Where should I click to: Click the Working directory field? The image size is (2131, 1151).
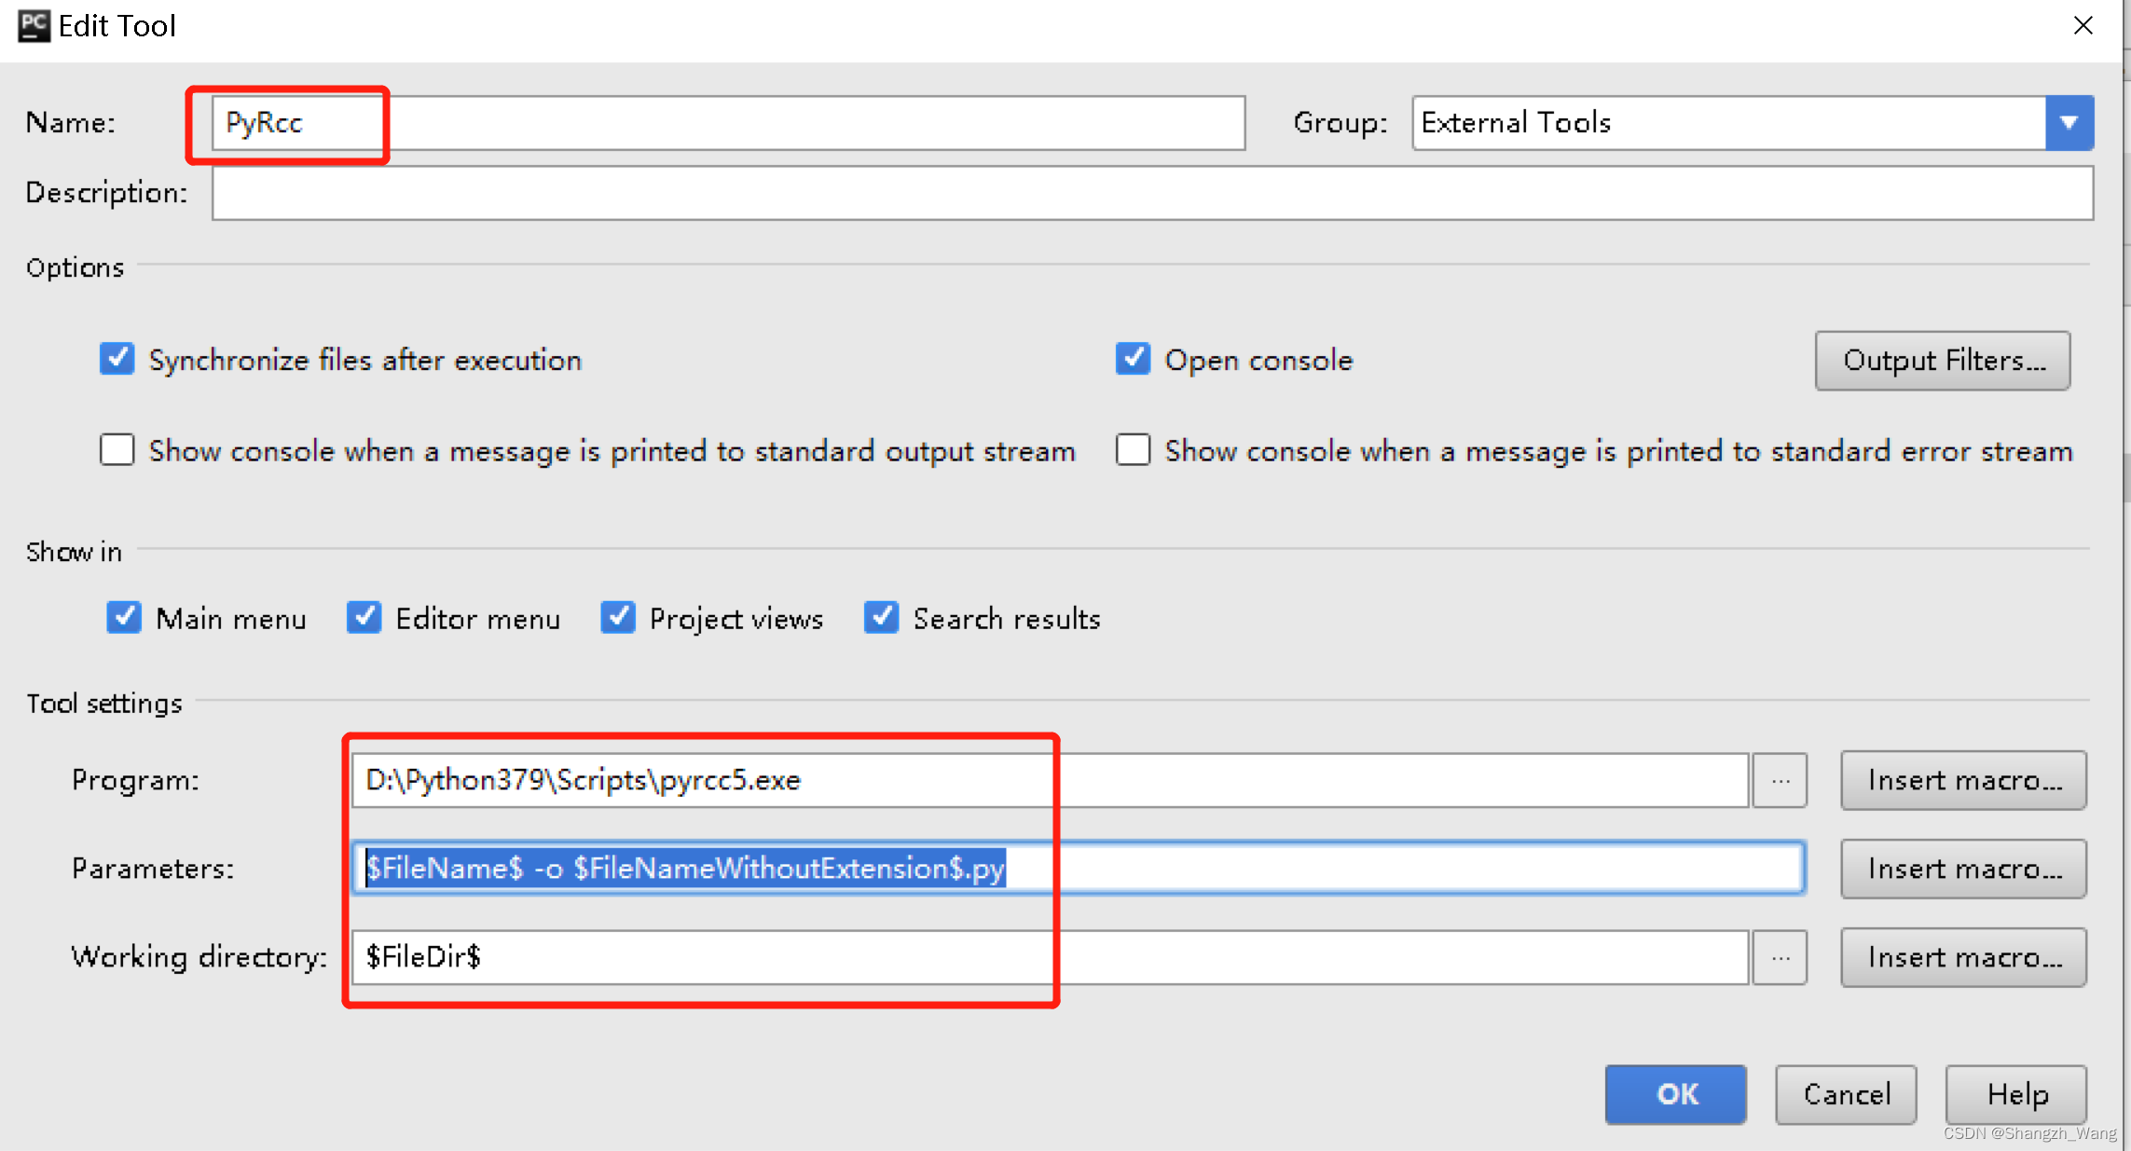[1050, 957]
